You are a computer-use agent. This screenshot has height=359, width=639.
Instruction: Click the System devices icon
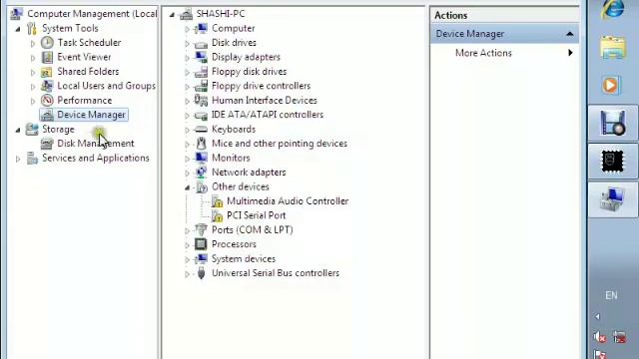coord(201,258)
